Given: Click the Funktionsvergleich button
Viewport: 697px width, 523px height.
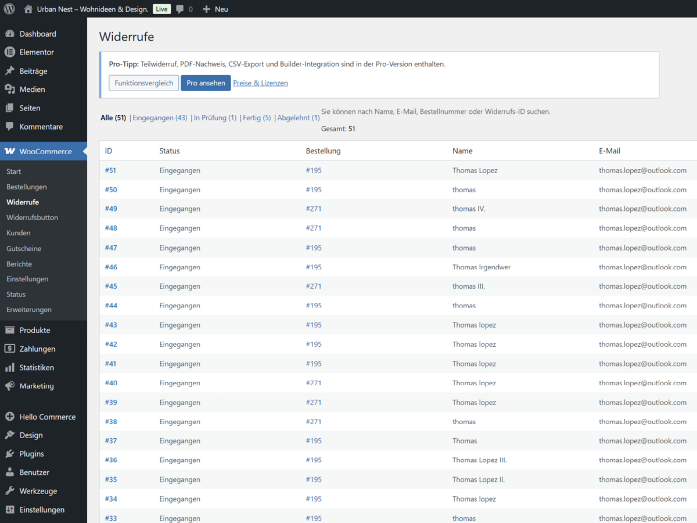Looking at the screenshot, I should pos(143,83).
